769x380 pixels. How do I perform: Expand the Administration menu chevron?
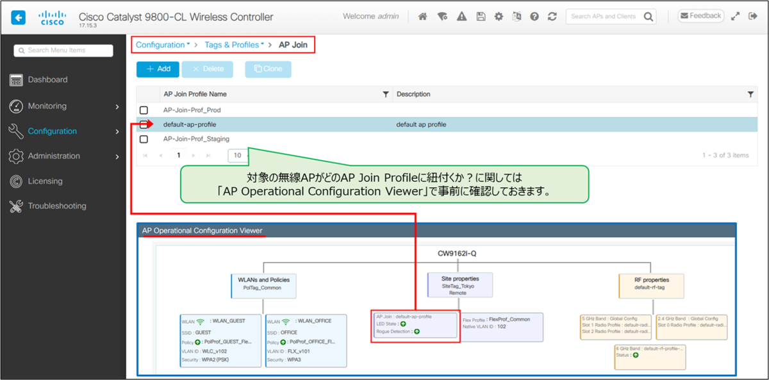[x=117, y=156]
